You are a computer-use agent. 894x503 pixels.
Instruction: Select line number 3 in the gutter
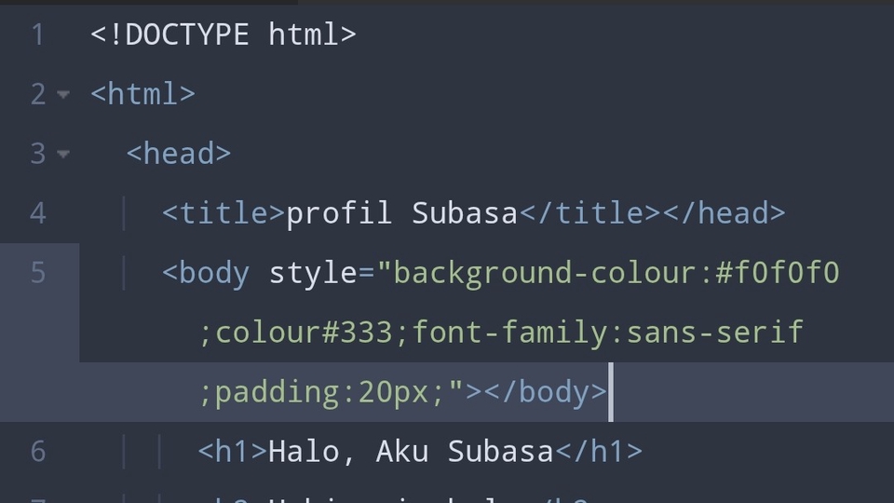[x=38, y=154]
